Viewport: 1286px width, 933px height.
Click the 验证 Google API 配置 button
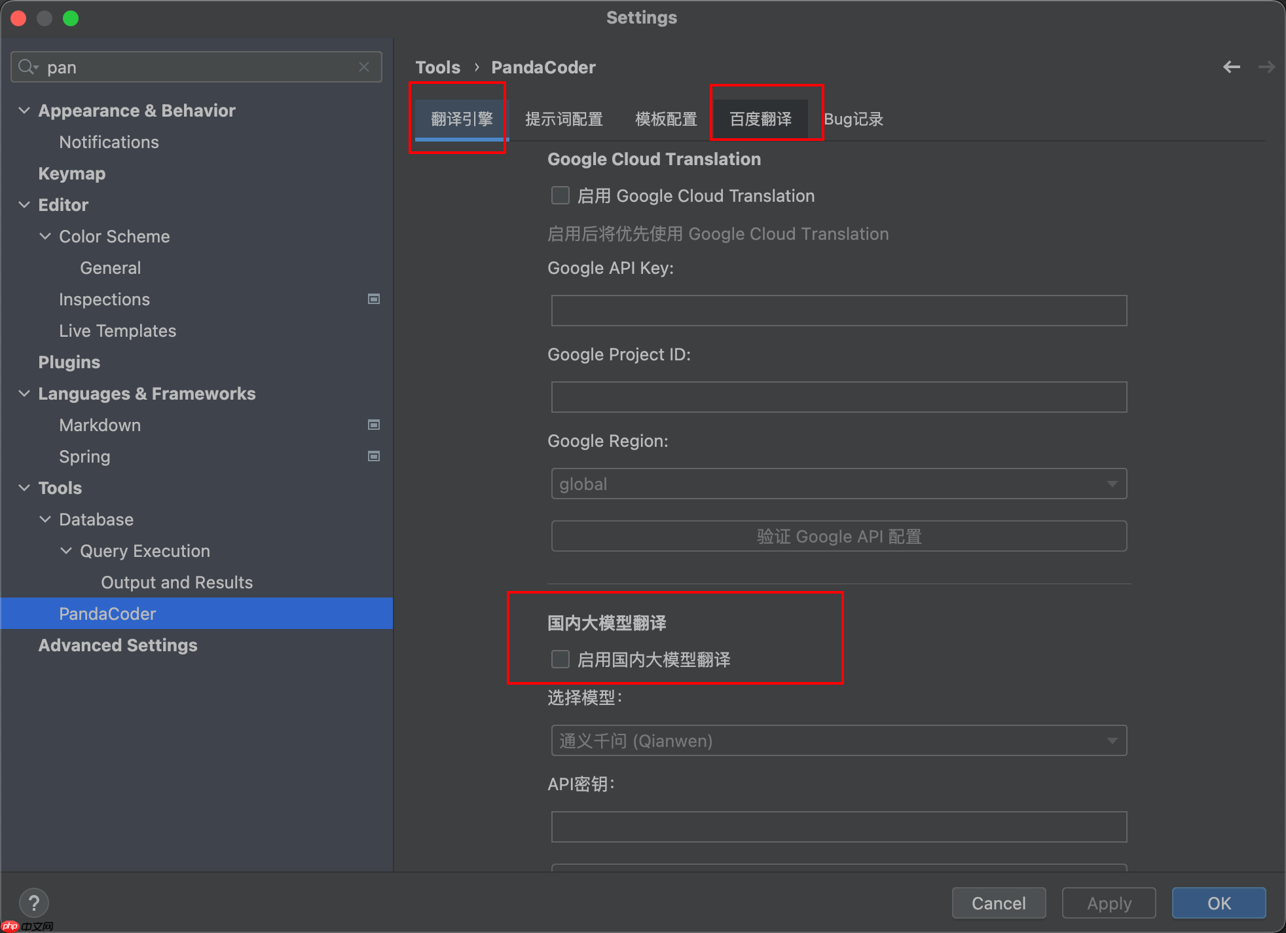coord(839,536)
